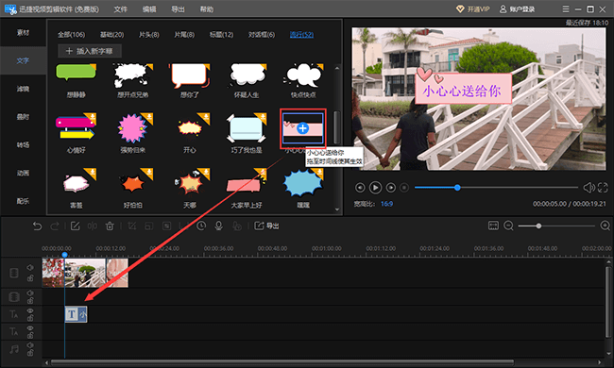Delete the selected clip with trash icon

coord(110,226)
